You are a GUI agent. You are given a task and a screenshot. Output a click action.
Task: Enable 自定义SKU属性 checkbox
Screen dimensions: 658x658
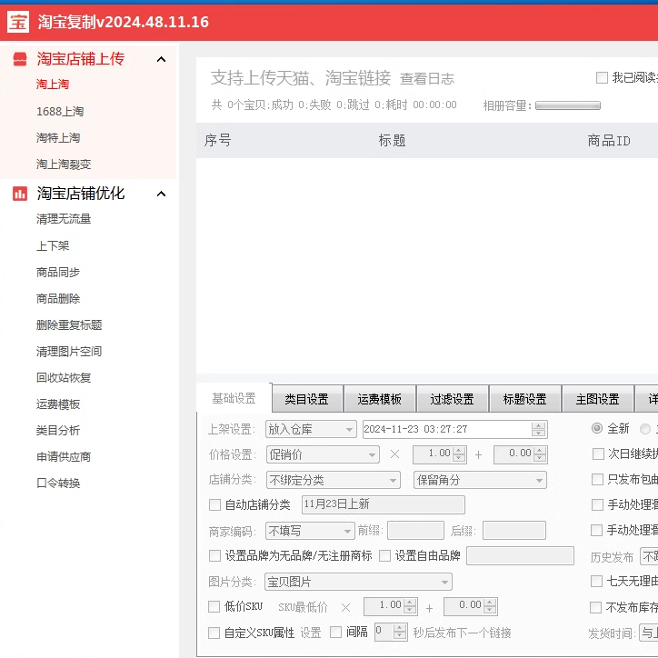214,633
